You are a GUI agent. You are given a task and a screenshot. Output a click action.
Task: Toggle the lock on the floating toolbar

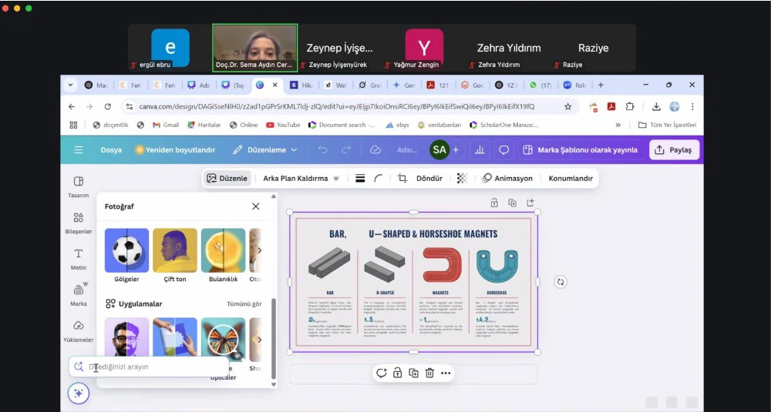click(x=397, y=373)
